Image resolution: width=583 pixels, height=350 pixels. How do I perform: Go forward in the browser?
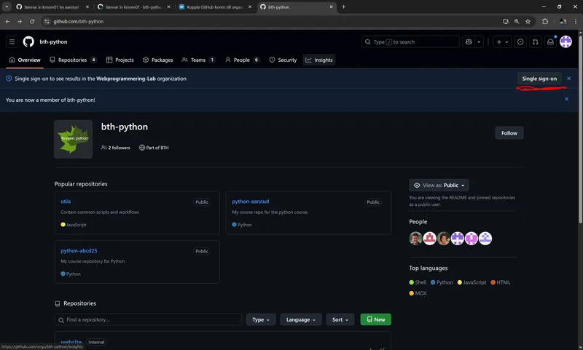(20, 22)
